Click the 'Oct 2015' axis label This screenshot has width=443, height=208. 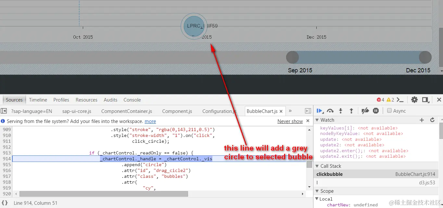(x=83, y=37)
